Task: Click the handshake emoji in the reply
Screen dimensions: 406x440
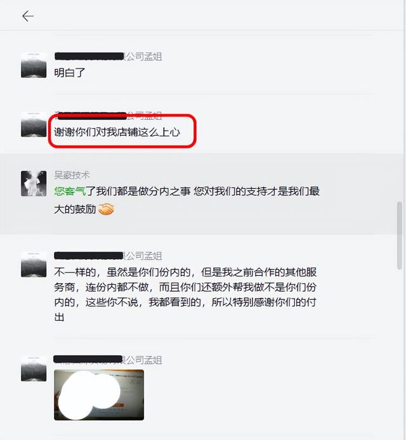Action: (107, 209)
